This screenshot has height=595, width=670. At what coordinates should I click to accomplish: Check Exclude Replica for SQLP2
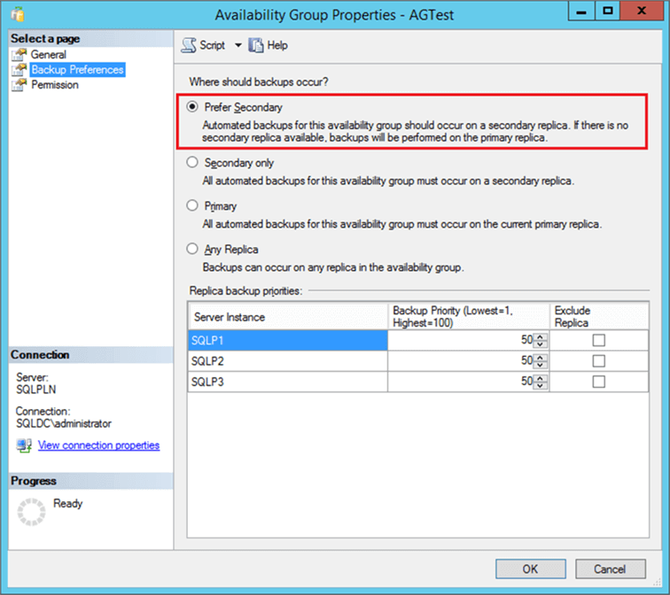pos(598,361)
